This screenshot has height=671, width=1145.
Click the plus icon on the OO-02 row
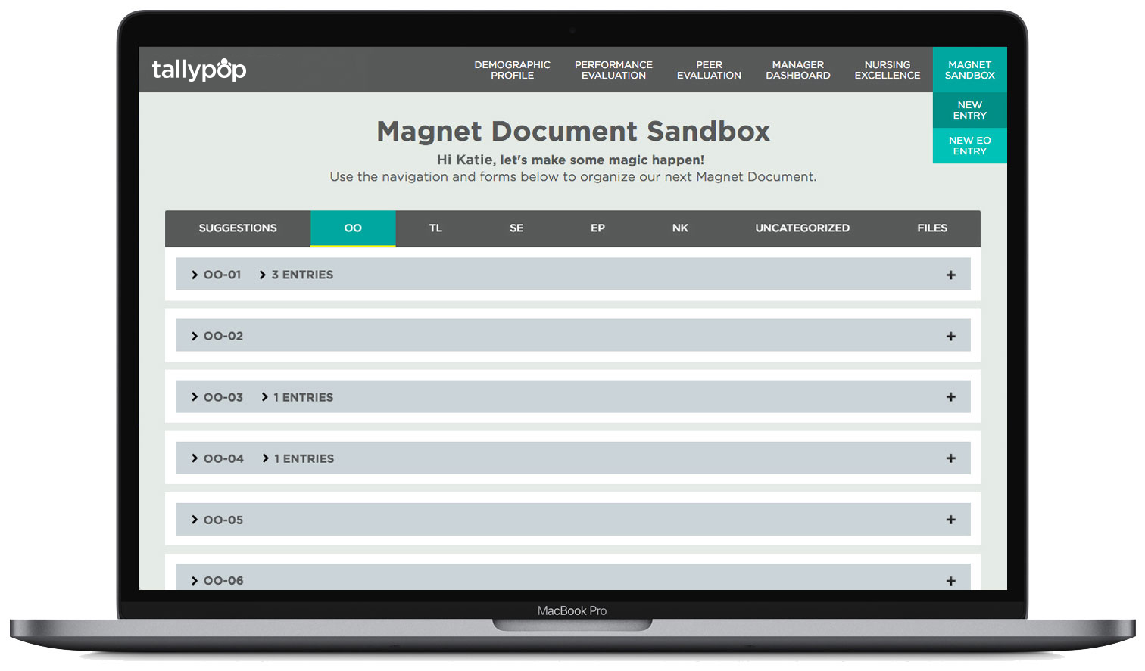pyautogui.click(x=950, y=337)
